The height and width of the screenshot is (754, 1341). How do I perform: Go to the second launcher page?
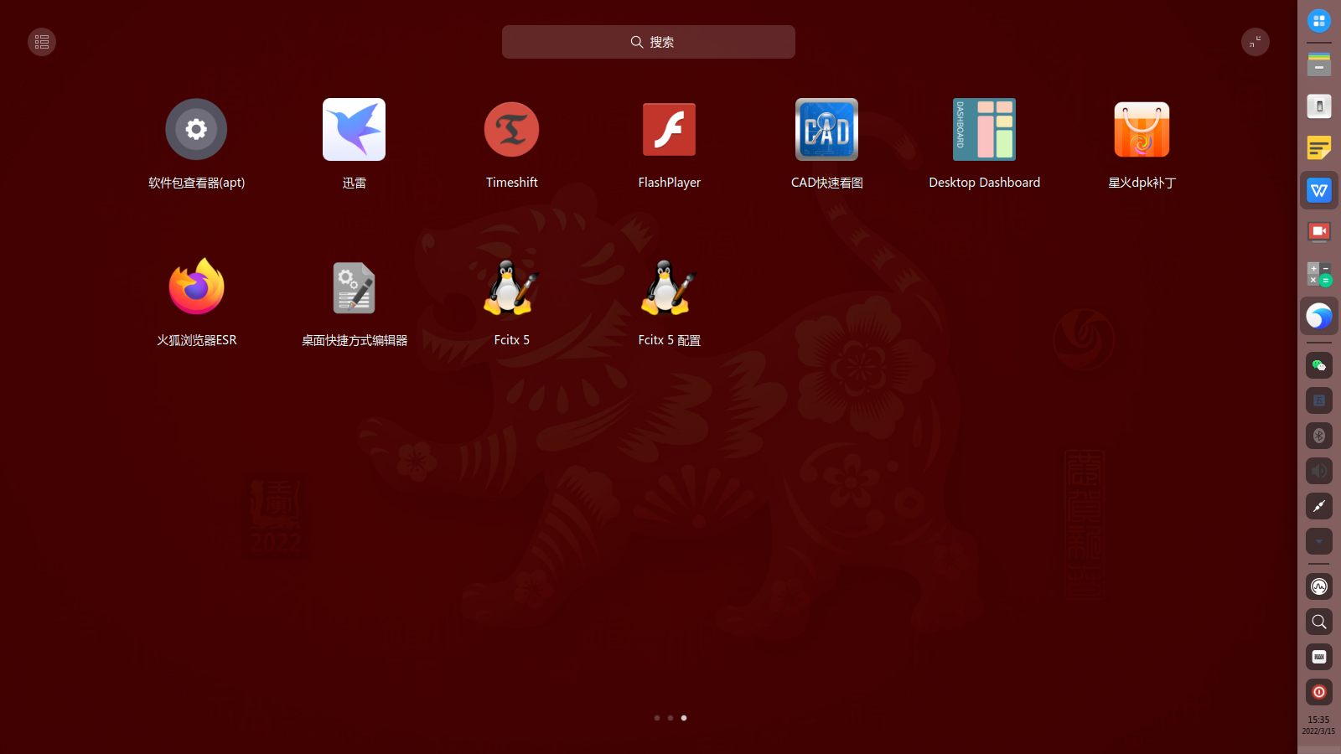tap(670, 718)
